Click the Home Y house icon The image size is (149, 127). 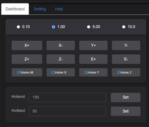tap(86, 72)
